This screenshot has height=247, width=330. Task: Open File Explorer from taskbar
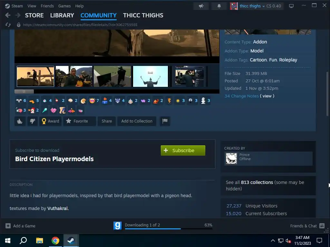pos(39,241)
